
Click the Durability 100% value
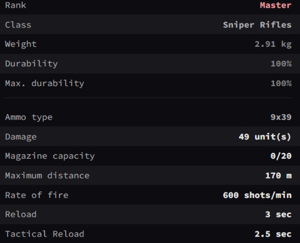pos(281,64)
